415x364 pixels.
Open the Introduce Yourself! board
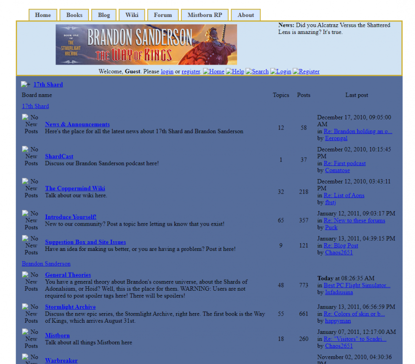coord(70,217)
